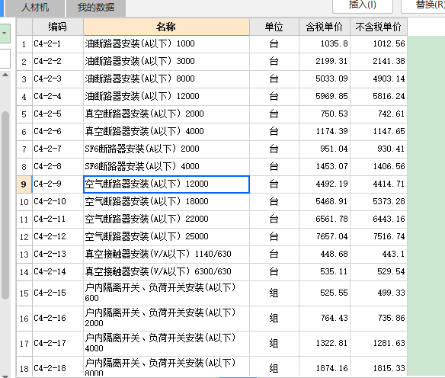Click 真空断路器安装(A以下) 2000 name
Viewport: 445px width, 378px height.
coord(166,114)
